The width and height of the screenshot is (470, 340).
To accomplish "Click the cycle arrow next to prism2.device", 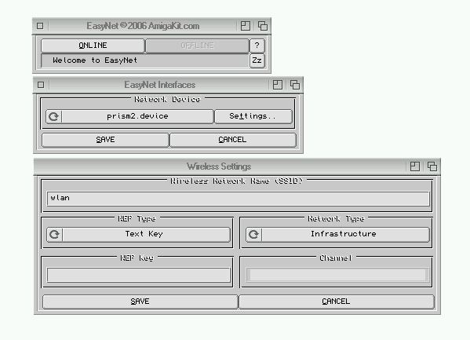I will point(54,116).
